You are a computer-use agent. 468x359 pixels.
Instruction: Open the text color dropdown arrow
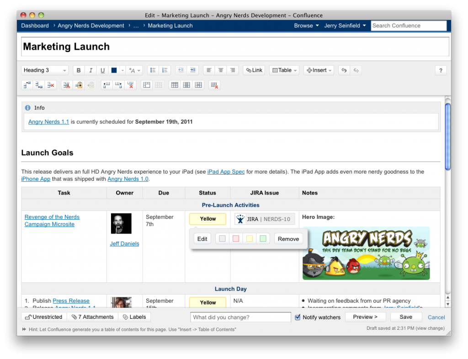point(122,70)
